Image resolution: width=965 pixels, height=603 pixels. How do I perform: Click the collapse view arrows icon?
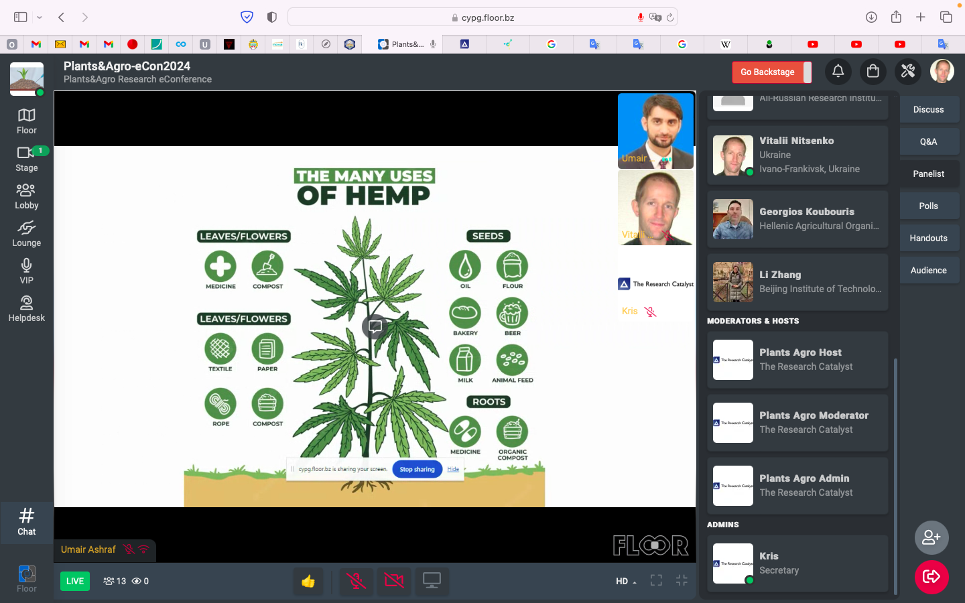tap(682, 581)
